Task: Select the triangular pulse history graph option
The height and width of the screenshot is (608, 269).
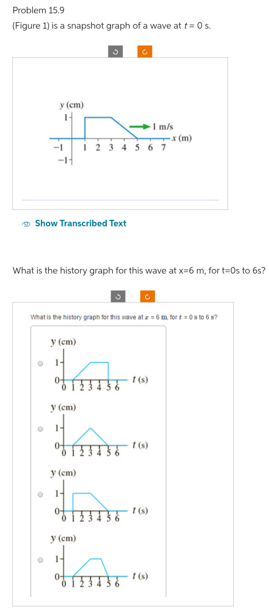Action: click(39, 429)
